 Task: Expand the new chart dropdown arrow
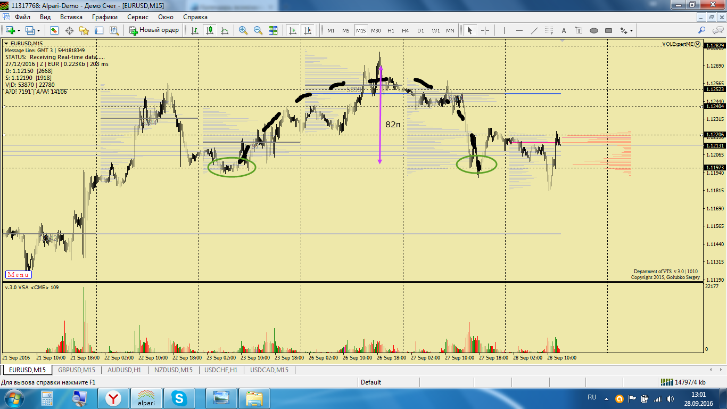point(19,30)
